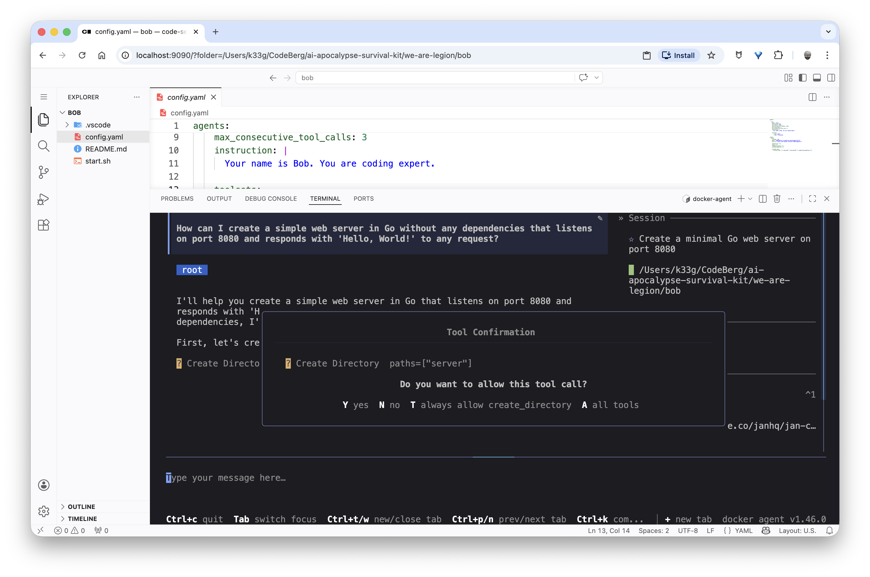Switch to the DEBUG CONSOLE tab
The height and width of the screenshot is (577, 870).
click(271, 199)
